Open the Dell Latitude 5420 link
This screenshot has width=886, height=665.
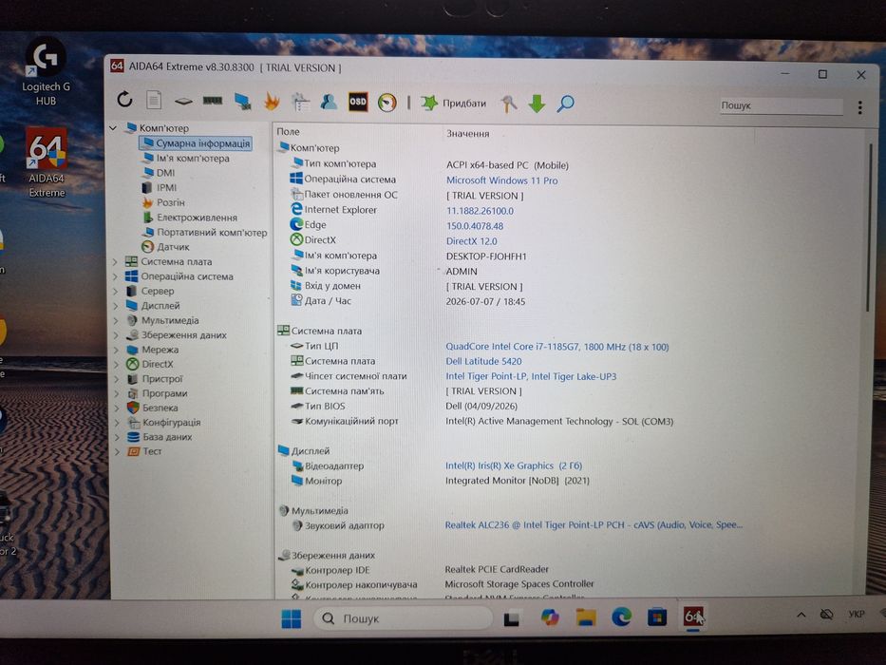483,361
